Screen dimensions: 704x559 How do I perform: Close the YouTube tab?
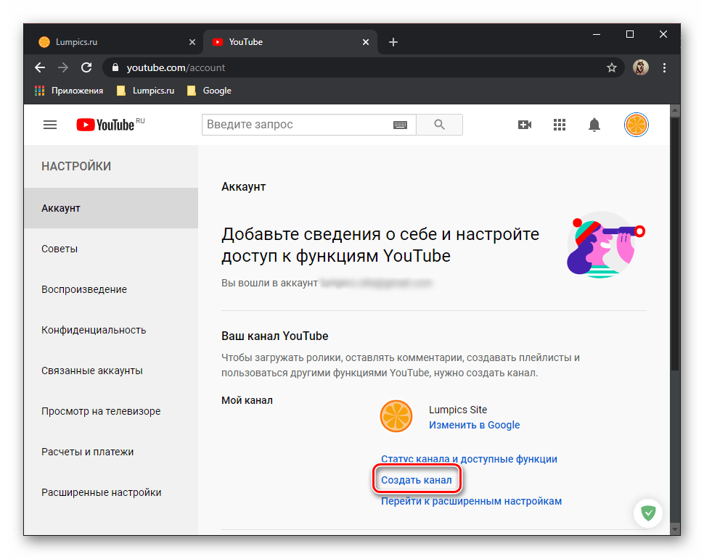[366, 42]
